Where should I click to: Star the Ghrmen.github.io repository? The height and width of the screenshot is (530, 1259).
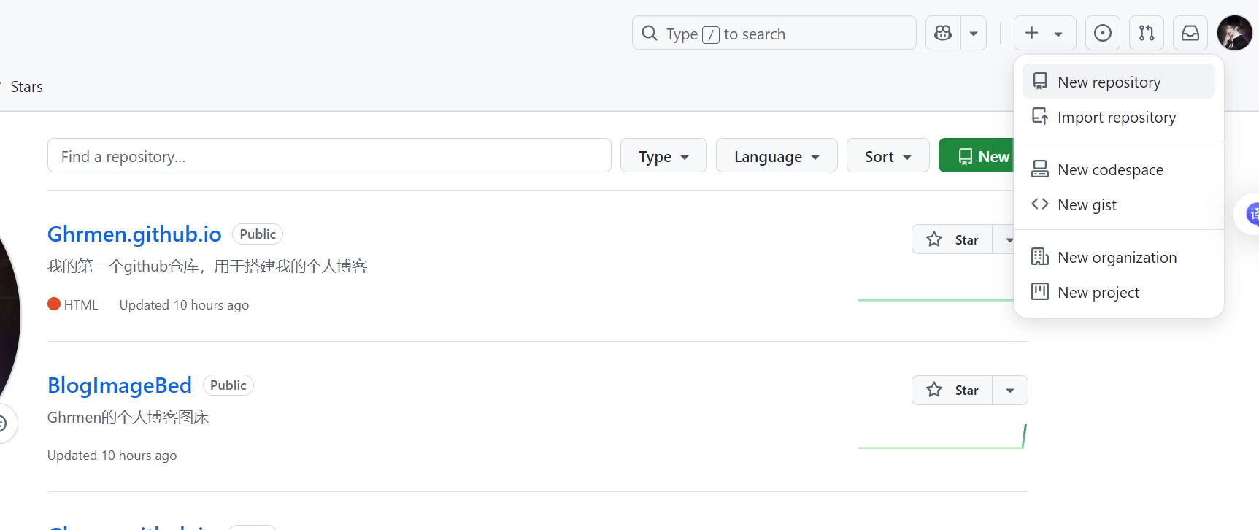[952, 239]
